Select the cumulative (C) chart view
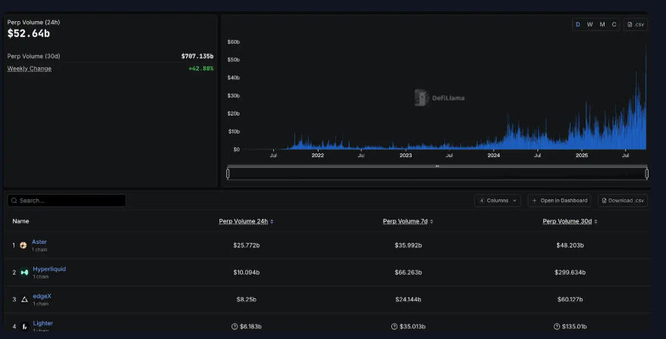This screenshot has height=339, width=666. 614,24
